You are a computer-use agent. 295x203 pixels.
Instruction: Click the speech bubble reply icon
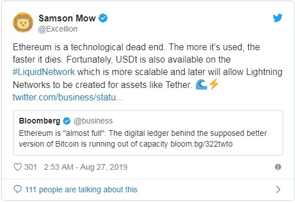click(17, 189)
